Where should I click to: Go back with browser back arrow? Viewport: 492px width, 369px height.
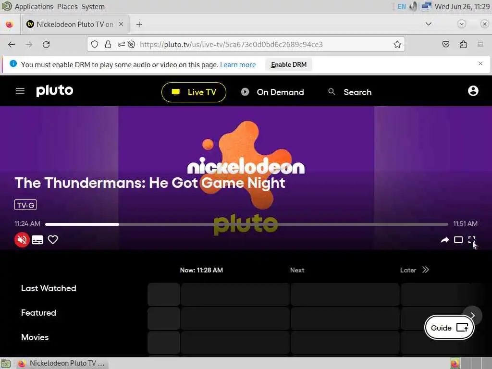(x=12, y=45)
